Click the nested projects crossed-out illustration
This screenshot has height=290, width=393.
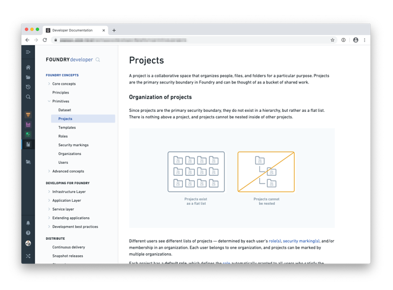pos(266,172)
